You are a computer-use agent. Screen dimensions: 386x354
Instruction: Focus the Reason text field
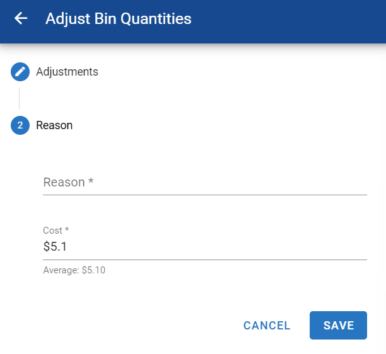(204, 183)
